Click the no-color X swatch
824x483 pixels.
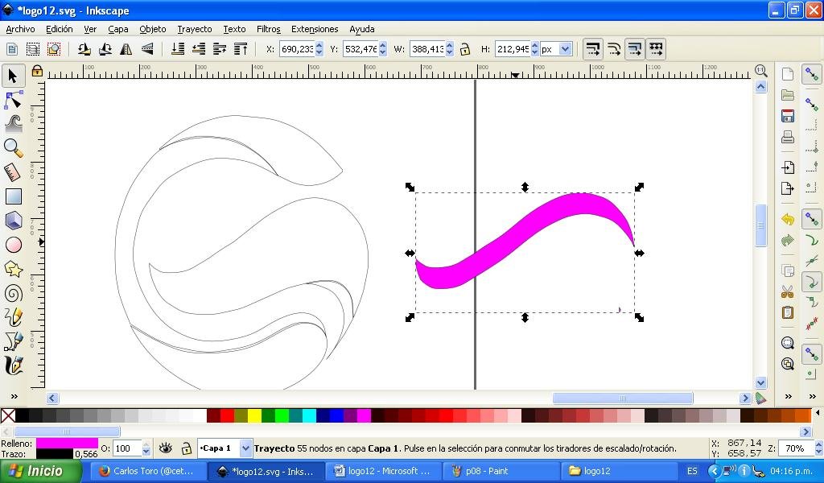click(x=8, y=415)
